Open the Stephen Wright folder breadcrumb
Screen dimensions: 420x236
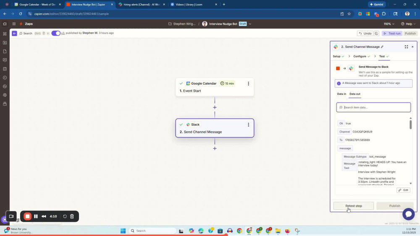[x=182, y=24]
